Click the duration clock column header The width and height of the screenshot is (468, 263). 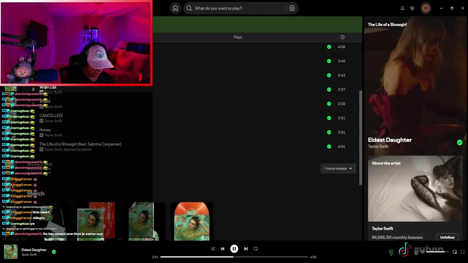coord(342,37)
